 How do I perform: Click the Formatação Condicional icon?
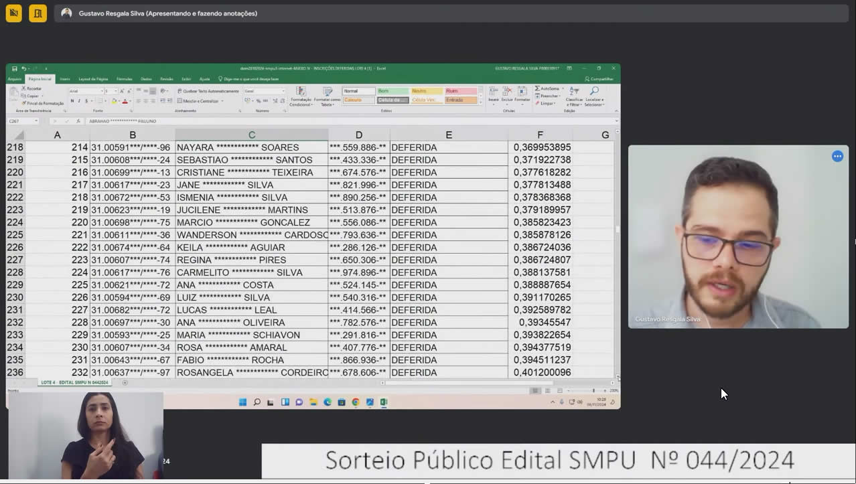(x=301, y=91)
